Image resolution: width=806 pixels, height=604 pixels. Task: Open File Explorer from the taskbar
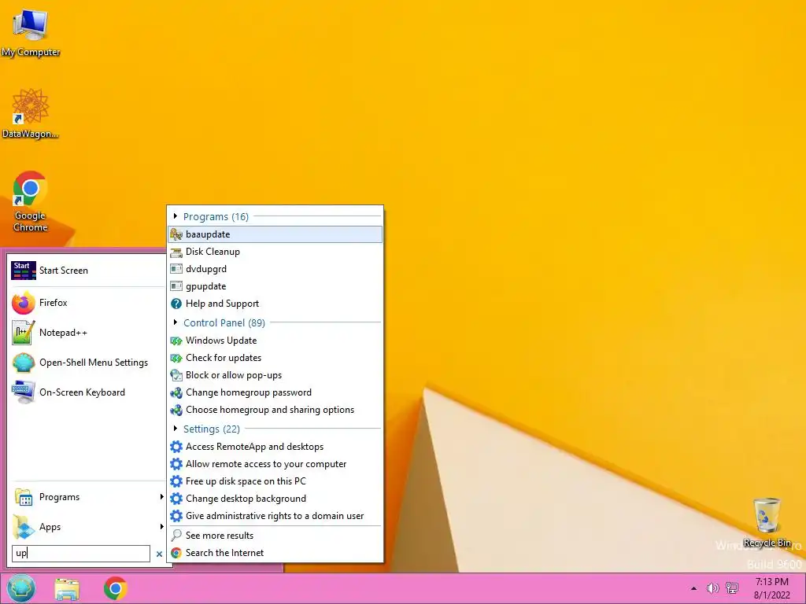(x=67, y=589)
